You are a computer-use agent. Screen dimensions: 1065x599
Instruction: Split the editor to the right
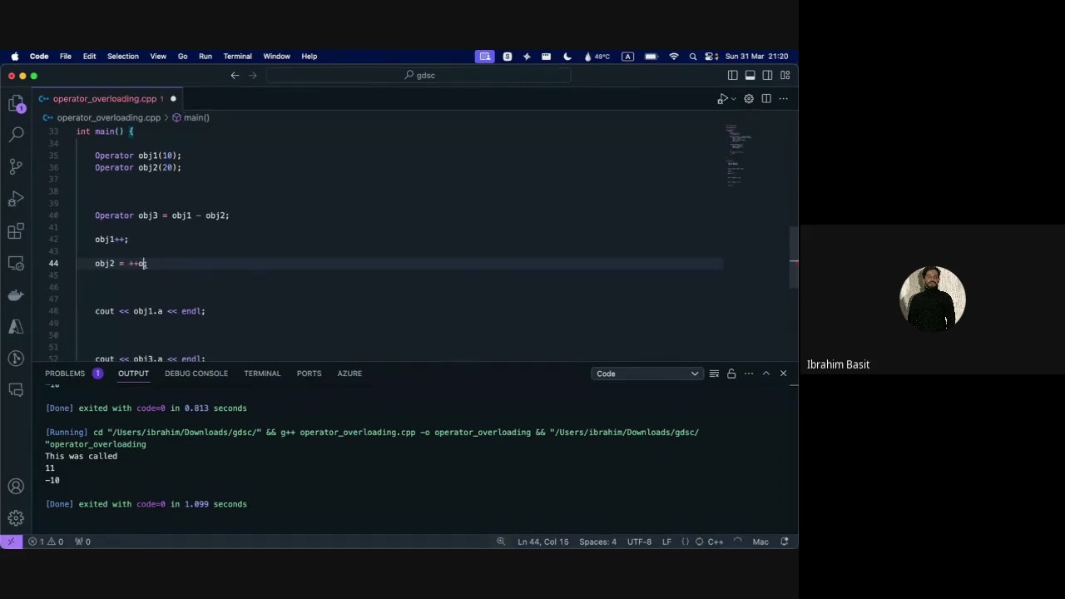point(766,99)
